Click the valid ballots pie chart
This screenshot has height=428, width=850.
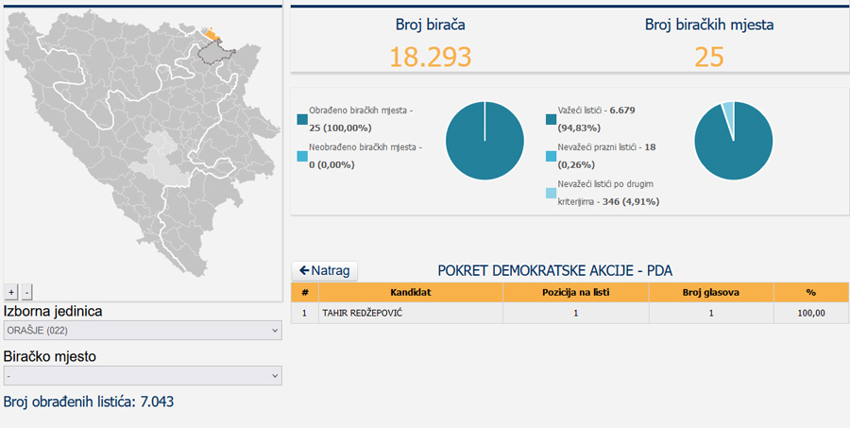click(734, 141)
